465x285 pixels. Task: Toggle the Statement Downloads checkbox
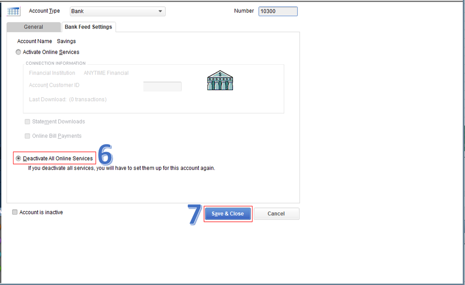pyautogui.click(x=27, y=122)
